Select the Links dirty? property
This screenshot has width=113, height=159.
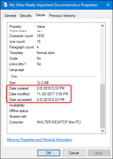(x=17, y=64)
